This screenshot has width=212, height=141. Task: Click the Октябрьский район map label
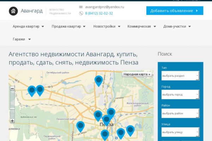58,73
